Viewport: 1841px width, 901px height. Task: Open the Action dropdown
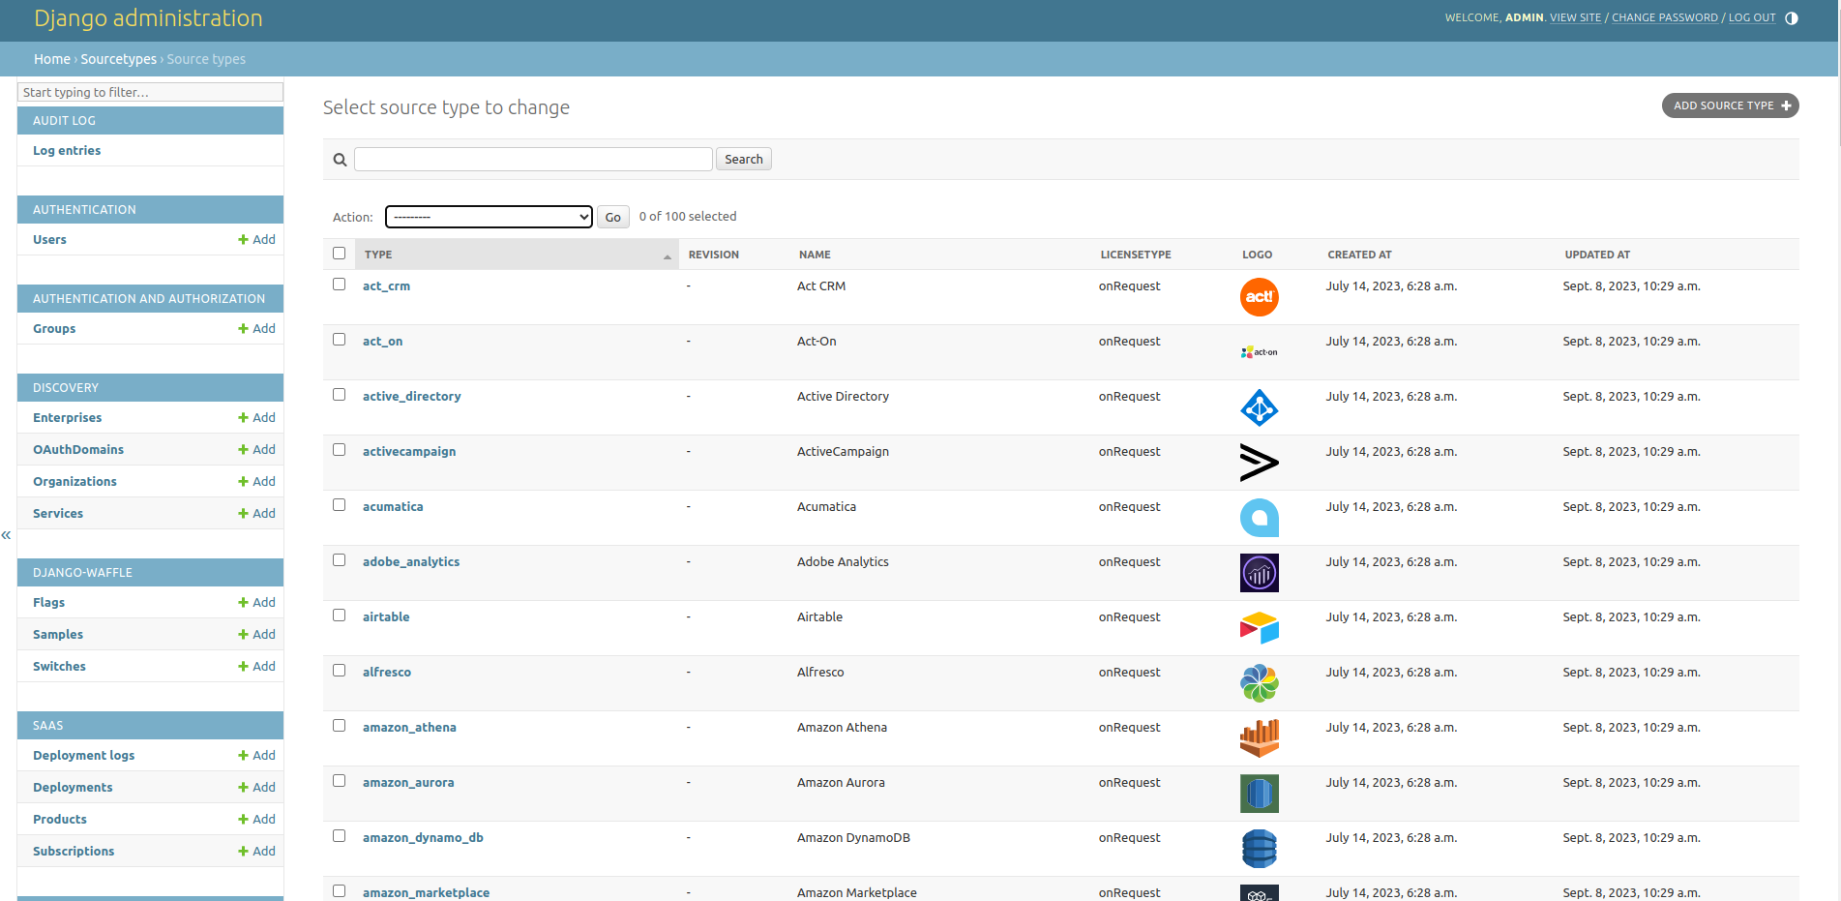coord(489,217)
